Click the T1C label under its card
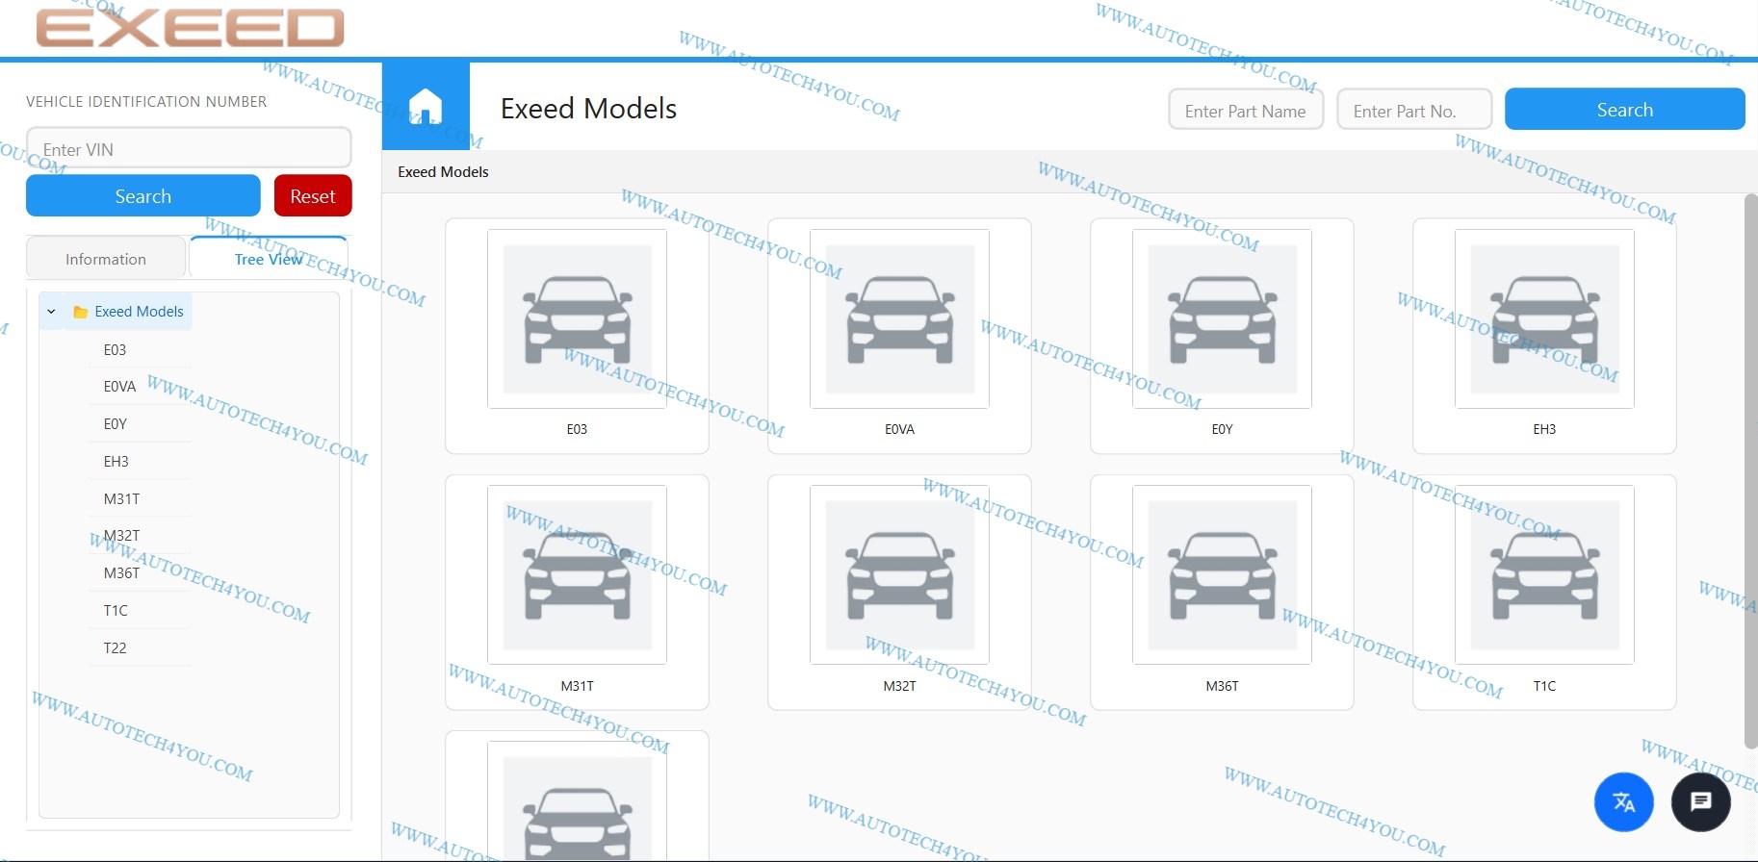Viewport: 1758px width, 862px height. click(1544, 686)
